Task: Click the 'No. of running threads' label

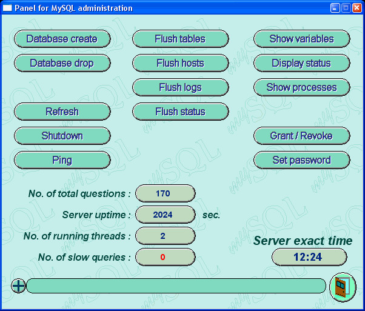Action: point(77,236)
